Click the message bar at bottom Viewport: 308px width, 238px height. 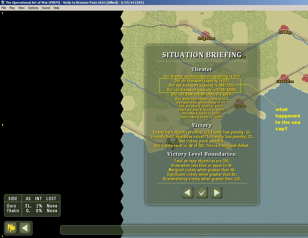click(184, 230)
